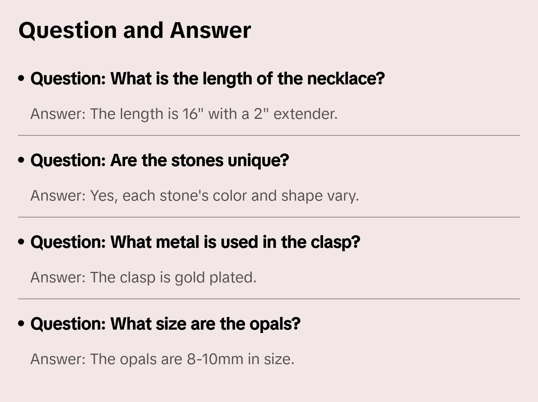Click bullet before stones unique question
Viewport: 538px width, 402px height.
coord(21,160)
